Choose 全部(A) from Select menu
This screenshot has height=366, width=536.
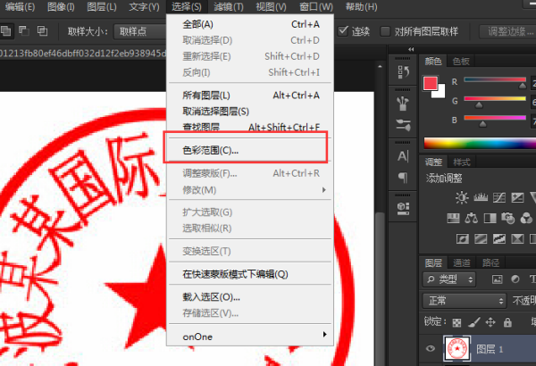[x=250, y=24]
